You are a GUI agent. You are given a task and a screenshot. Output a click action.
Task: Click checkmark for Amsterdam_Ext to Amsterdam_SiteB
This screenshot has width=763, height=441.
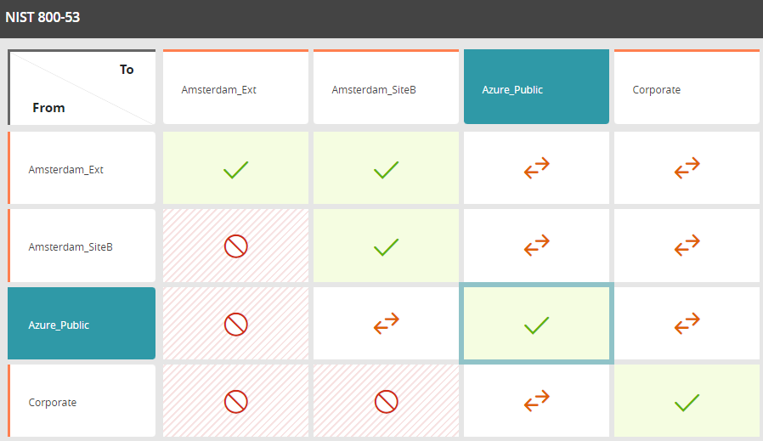coord(386,170)
